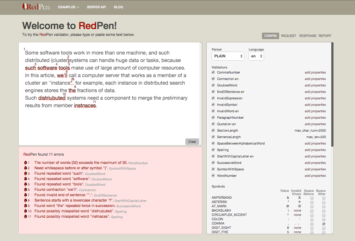Open the SERVER API menu item

(x=96, y=7)
